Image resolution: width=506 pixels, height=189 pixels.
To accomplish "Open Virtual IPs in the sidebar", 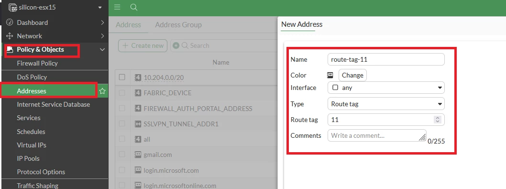I will [32, 145].
